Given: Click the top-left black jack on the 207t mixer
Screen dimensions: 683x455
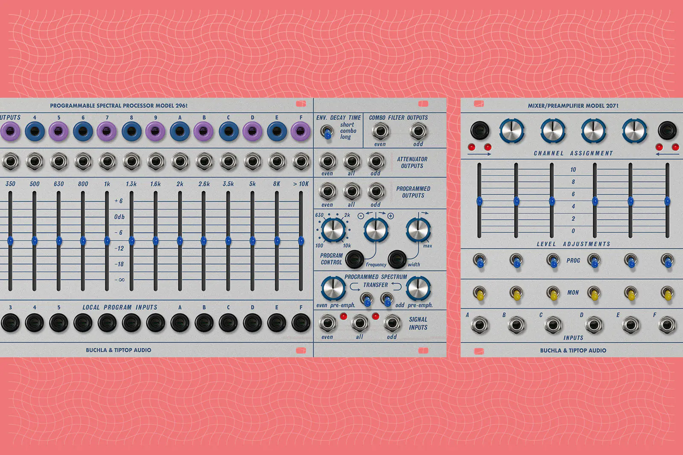Looking at the screenshot, I should 480,130.
